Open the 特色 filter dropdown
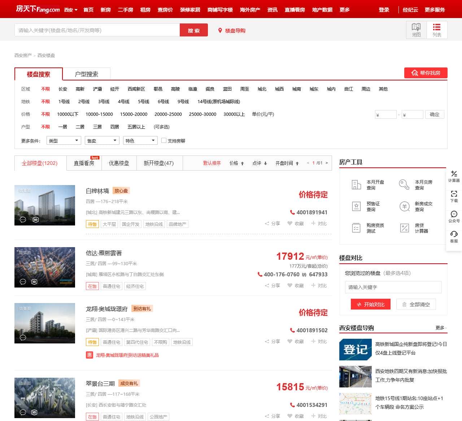 [140, 140]
